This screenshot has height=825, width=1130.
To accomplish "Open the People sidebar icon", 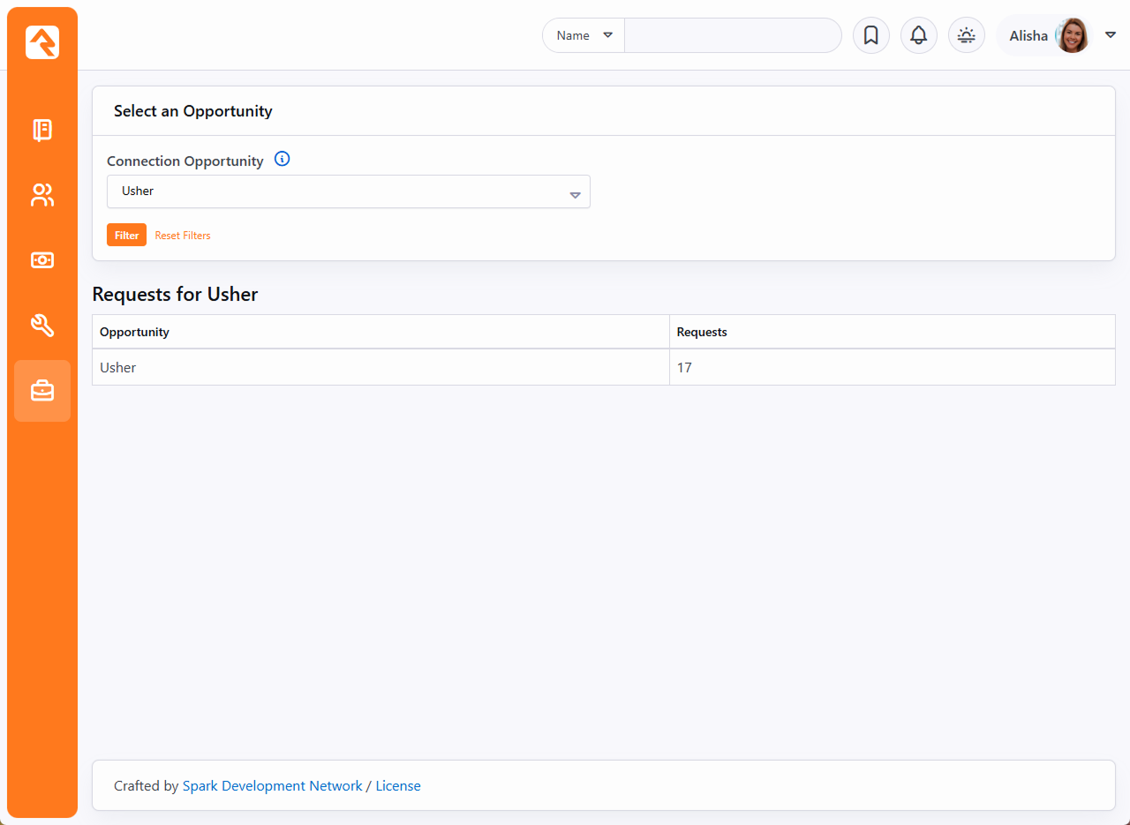I will click(42, 195).
